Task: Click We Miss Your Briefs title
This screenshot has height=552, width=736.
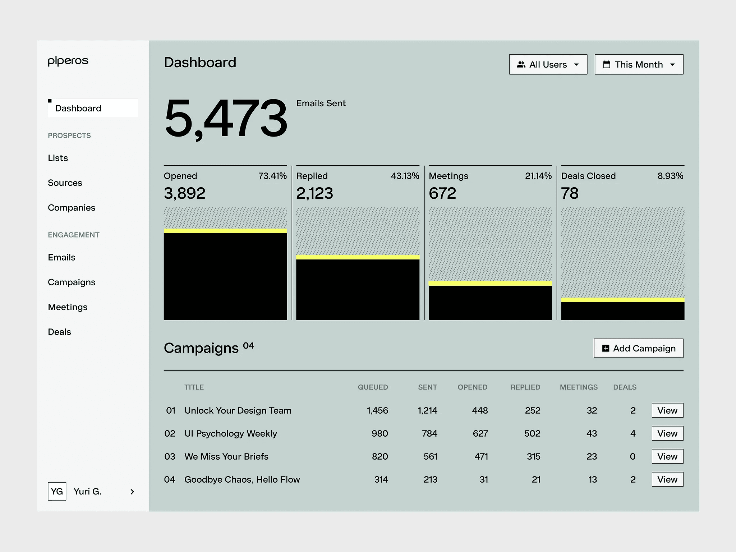Action: tap(226, 456)
